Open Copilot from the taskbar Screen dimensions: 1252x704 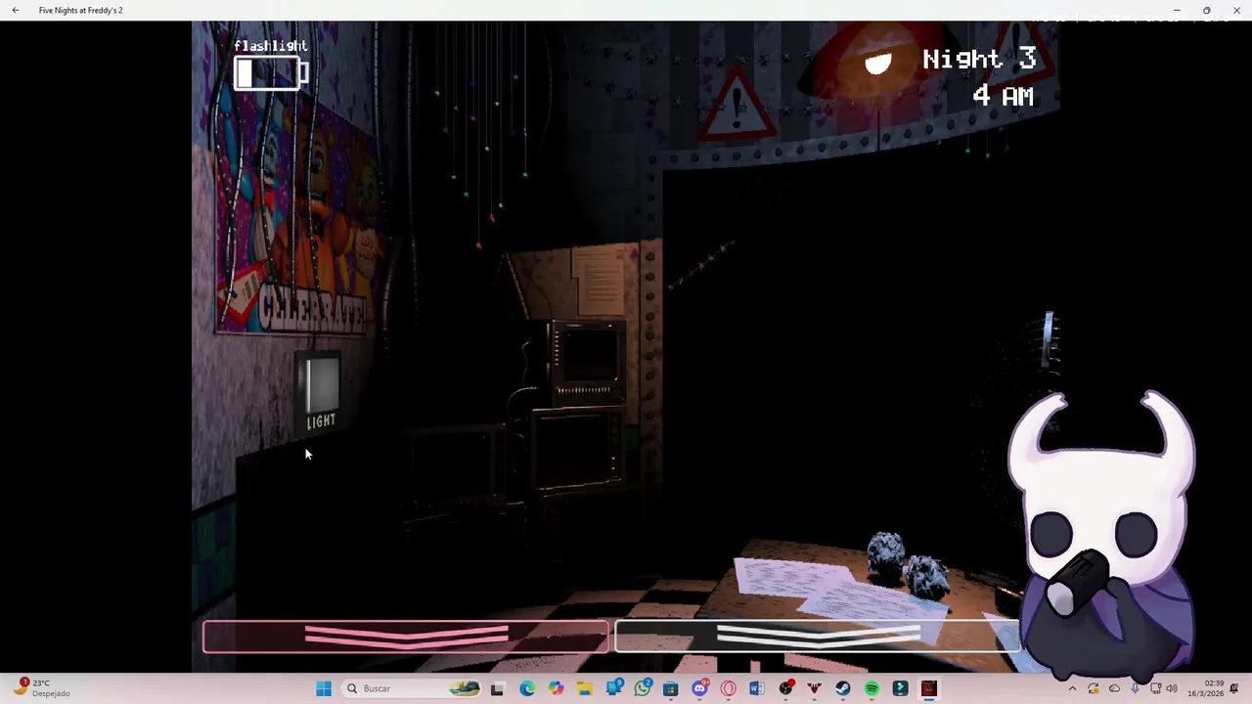(x=556, y=688)
